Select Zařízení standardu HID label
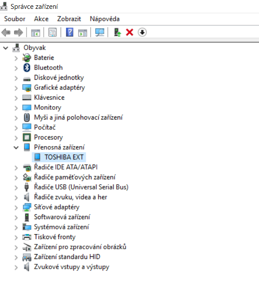 tap(67, 257)
